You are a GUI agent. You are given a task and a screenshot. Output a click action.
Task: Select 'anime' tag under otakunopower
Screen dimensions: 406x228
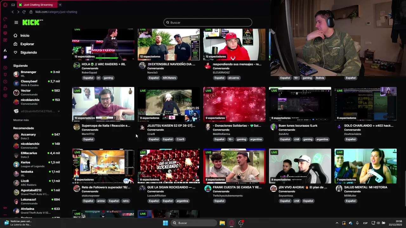[101, 201]
